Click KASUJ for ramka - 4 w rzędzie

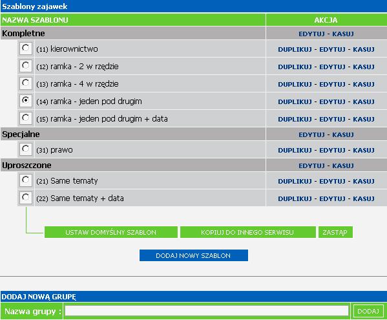pyautogui.click(x=364, y=85)
